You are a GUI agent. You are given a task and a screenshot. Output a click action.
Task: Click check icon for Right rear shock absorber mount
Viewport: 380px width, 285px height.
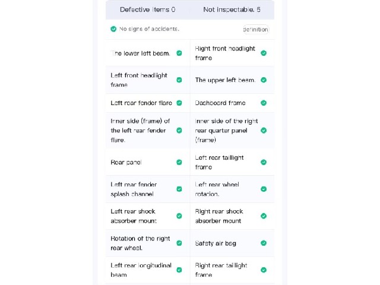(x=264, y=216)
